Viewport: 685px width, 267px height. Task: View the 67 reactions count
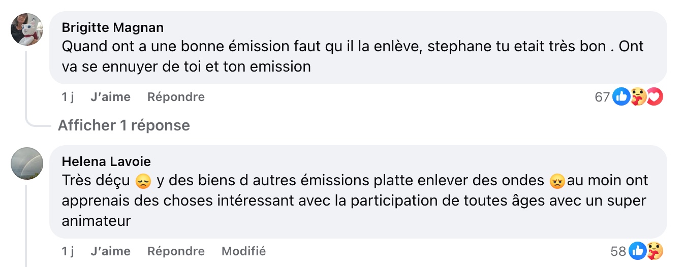pos(602,97)
